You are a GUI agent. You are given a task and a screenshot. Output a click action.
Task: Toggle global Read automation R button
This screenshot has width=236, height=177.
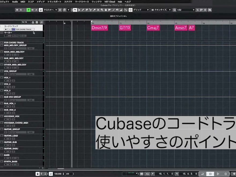click(x=28, y=10)
